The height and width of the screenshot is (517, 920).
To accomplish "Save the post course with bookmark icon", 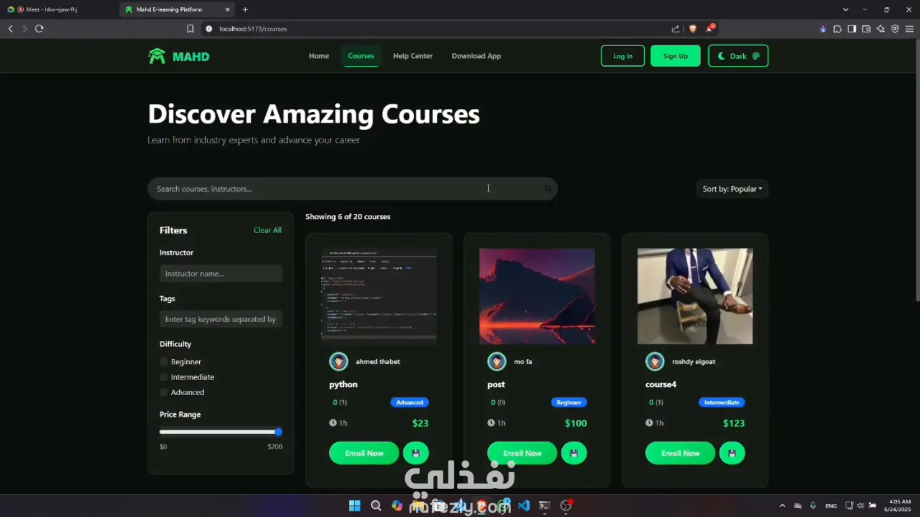I will tap(574, 453).
